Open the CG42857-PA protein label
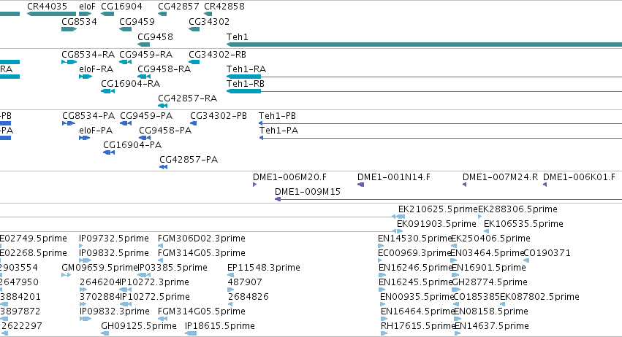This screenshot has height=337, width=622. point(189,160)
